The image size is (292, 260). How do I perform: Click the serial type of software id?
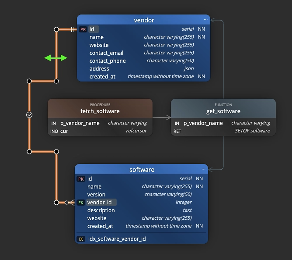click(x=185, y=178)
